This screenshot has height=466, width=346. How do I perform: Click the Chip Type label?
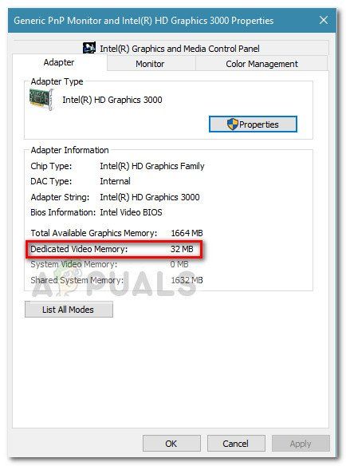pyautogui.click(x=51, y=166)
